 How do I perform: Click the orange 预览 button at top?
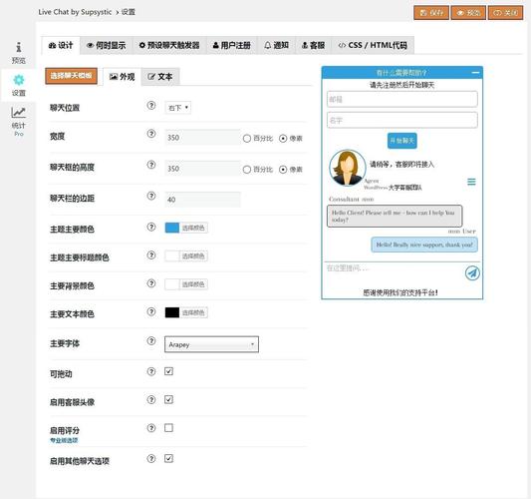click(468, 13)
